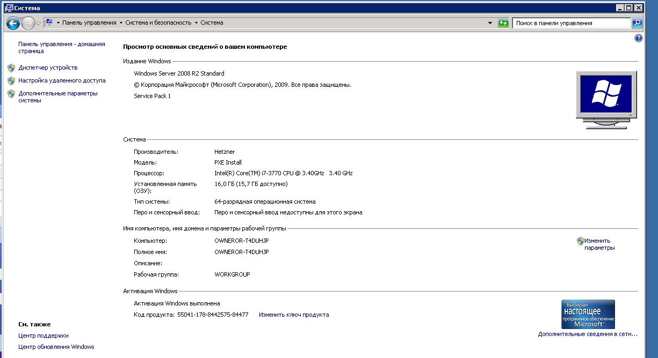Click the green refresh button
Screen dimensions: 658x358
click(x=503, y=23)
